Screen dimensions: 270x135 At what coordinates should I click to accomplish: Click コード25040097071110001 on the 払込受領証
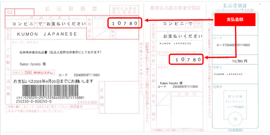click(233, 45)
